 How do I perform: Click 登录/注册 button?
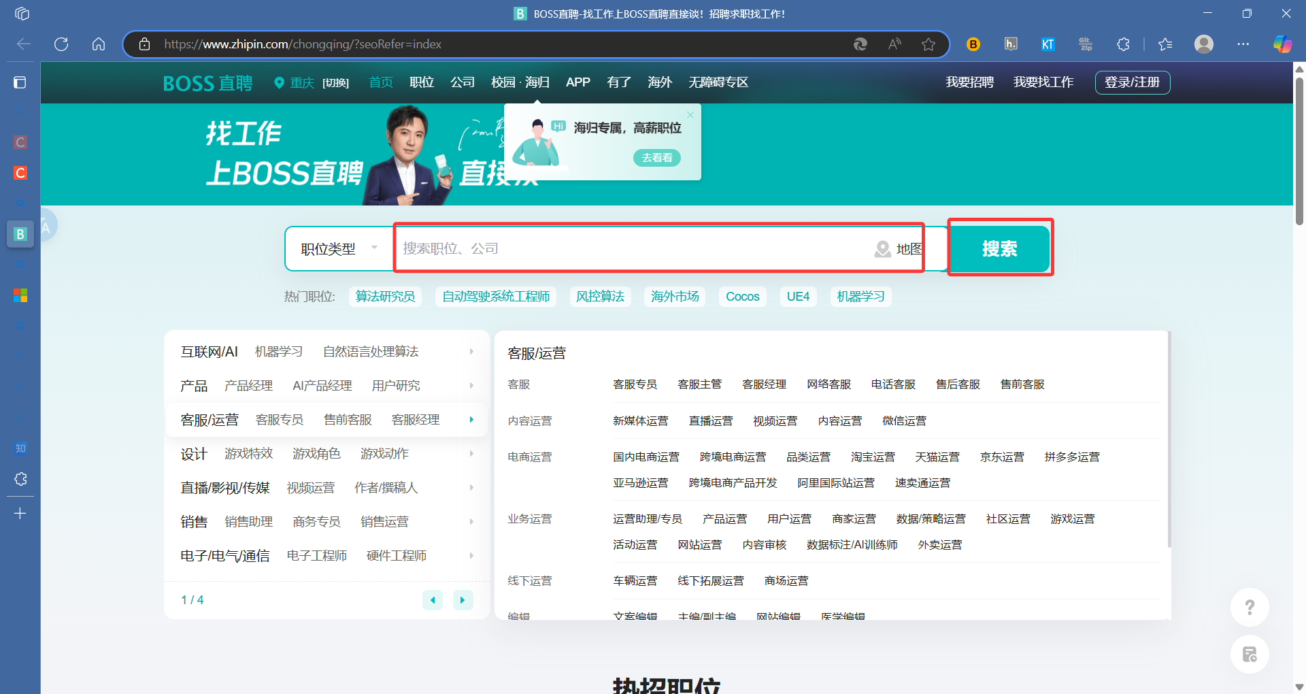coord(1133,82)
